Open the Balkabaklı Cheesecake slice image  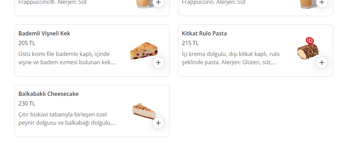pyautogui.click(x=144, y=110)
